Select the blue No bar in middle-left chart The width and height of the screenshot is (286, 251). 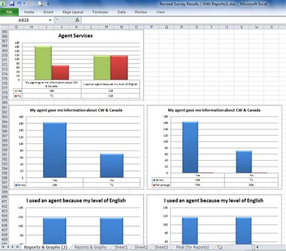click(x=112, y=166)
